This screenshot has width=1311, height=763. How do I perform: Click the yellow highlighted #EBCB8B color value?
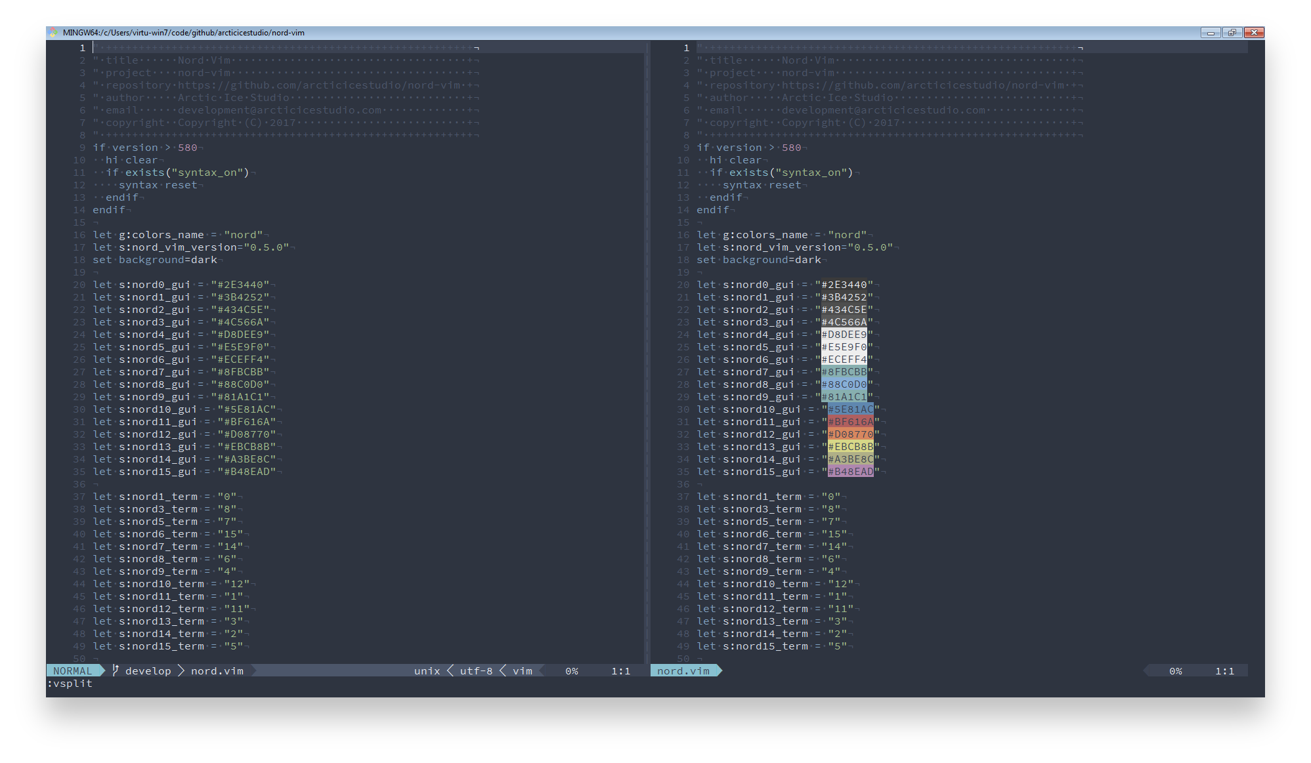coord(851,447)
